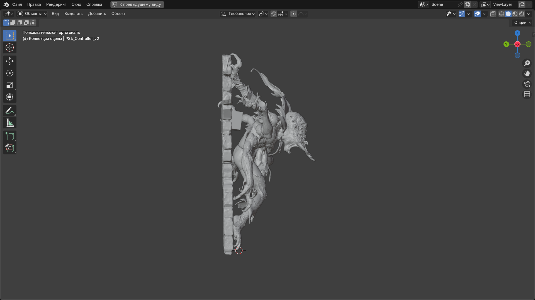Screen dimensions: 535x300
Task: Click the К предыдущему виду button
Action: click(137, 4)
